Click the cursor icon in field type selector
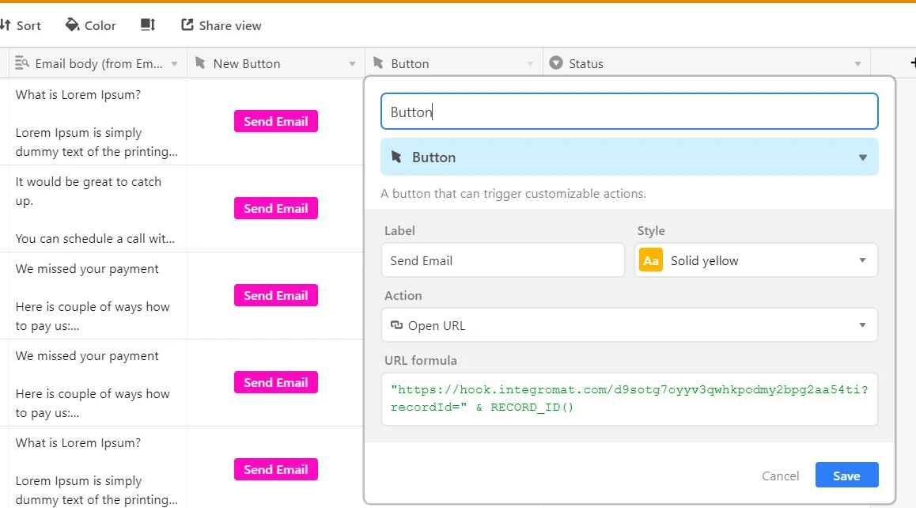The height and width of the screenshot is (508, 916). click(x=396, y=157)
